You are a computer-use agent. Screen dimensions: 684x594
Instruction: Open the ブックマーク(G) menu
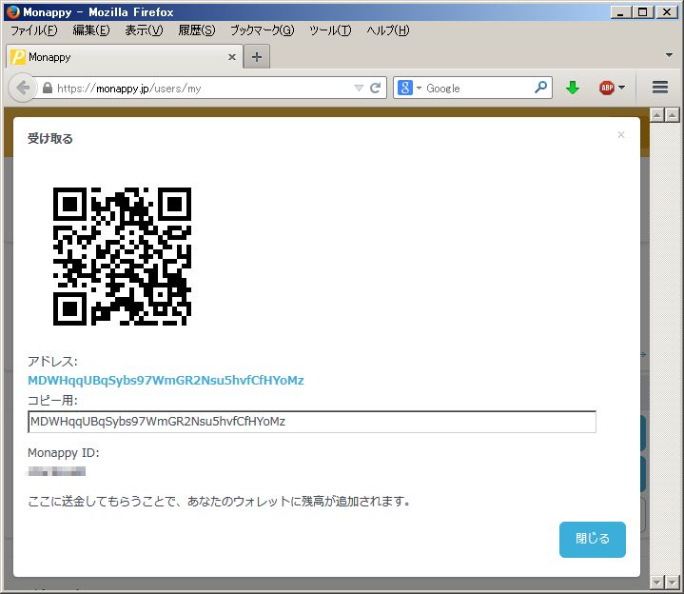pyautogui.click(x=262, y=30)
